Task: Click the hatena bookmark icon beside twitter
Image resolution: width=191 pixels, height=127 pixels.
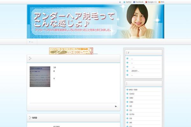Action: point(120,2)
